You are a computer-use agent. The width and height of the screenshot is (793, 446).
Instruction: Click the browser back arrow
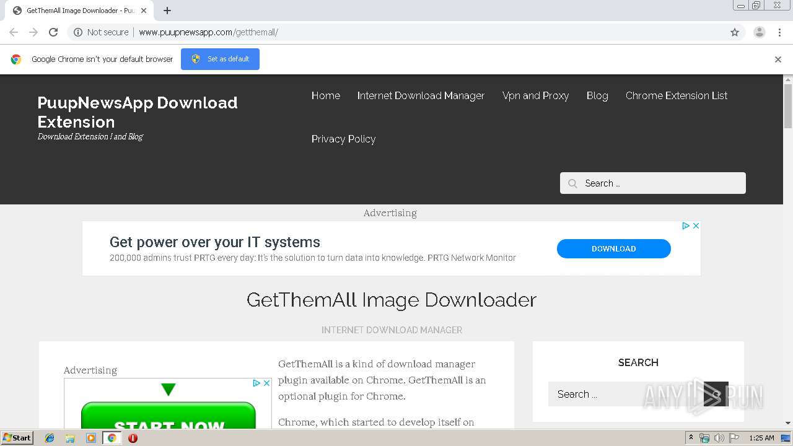(x=14, y=32)
